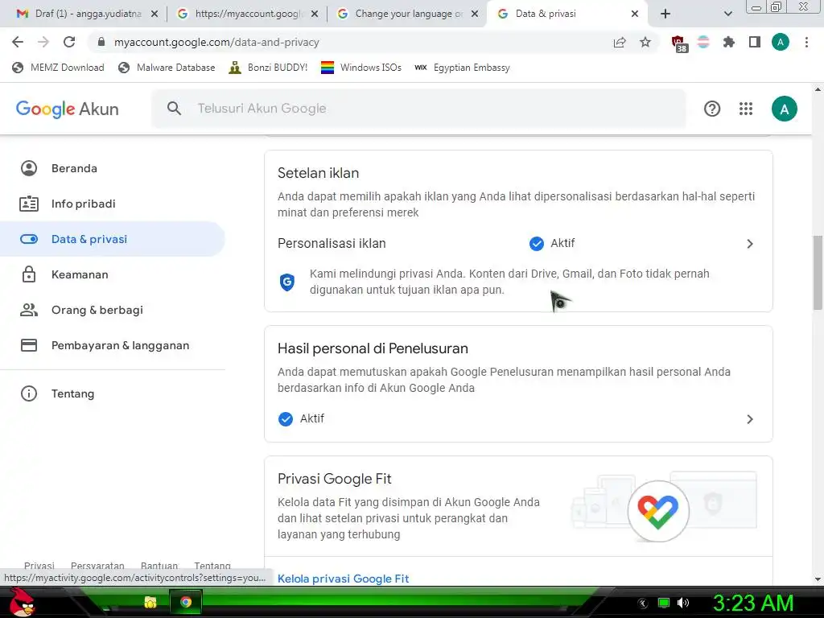Click the scrollbar down arrow
This screenshot has height=618, width=824.
coord(818,579)
